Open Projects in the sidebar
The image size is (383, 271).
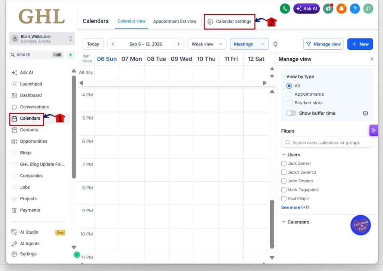24,199
